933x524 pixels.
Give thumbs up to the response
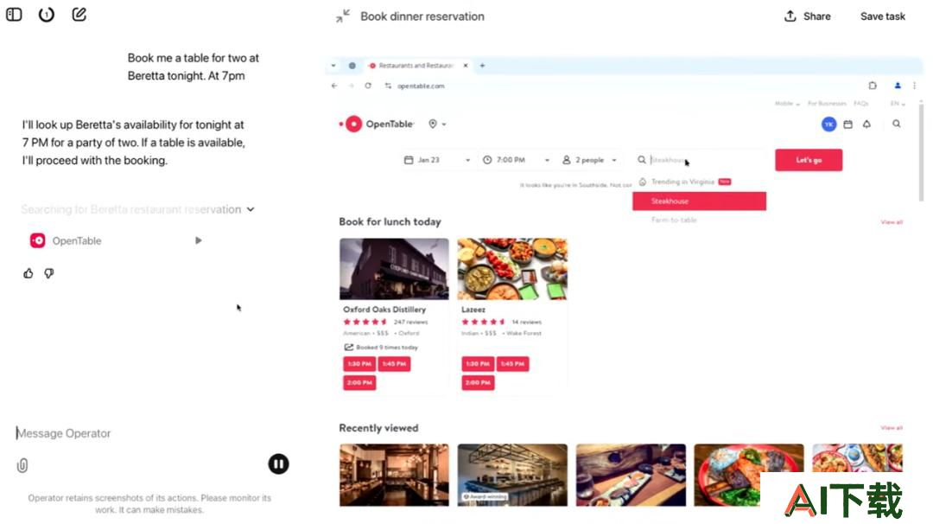[28, 273]
